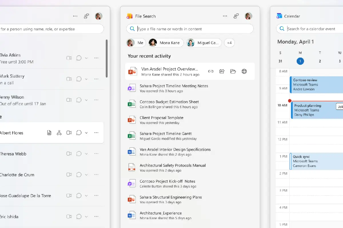Open the overflow menu for Jenny Wilson
The image size is (343, 228).
pos(96,100)
